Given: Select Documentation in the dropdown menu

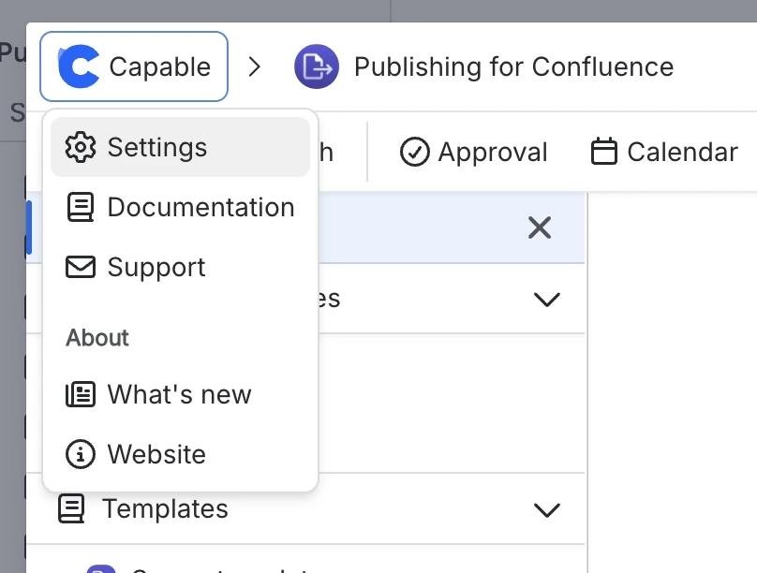Looking at the screenshot, I should 201,207.
